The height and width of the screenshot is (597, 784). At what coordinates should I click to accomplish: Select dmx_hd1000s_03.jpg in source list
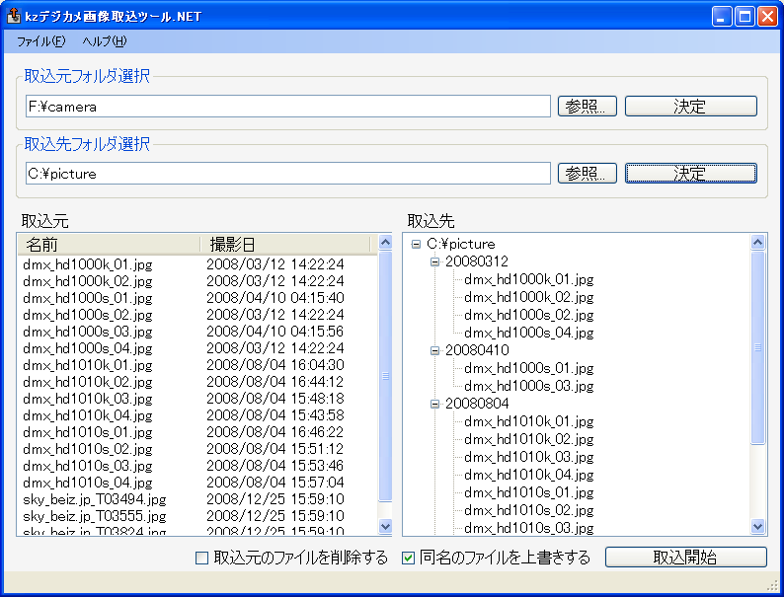point(88,332)
